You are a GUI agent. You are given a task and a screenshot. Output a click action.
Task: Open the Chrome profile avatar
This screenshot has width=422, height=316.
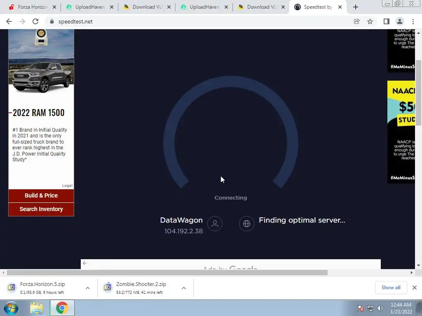point(400,21)
